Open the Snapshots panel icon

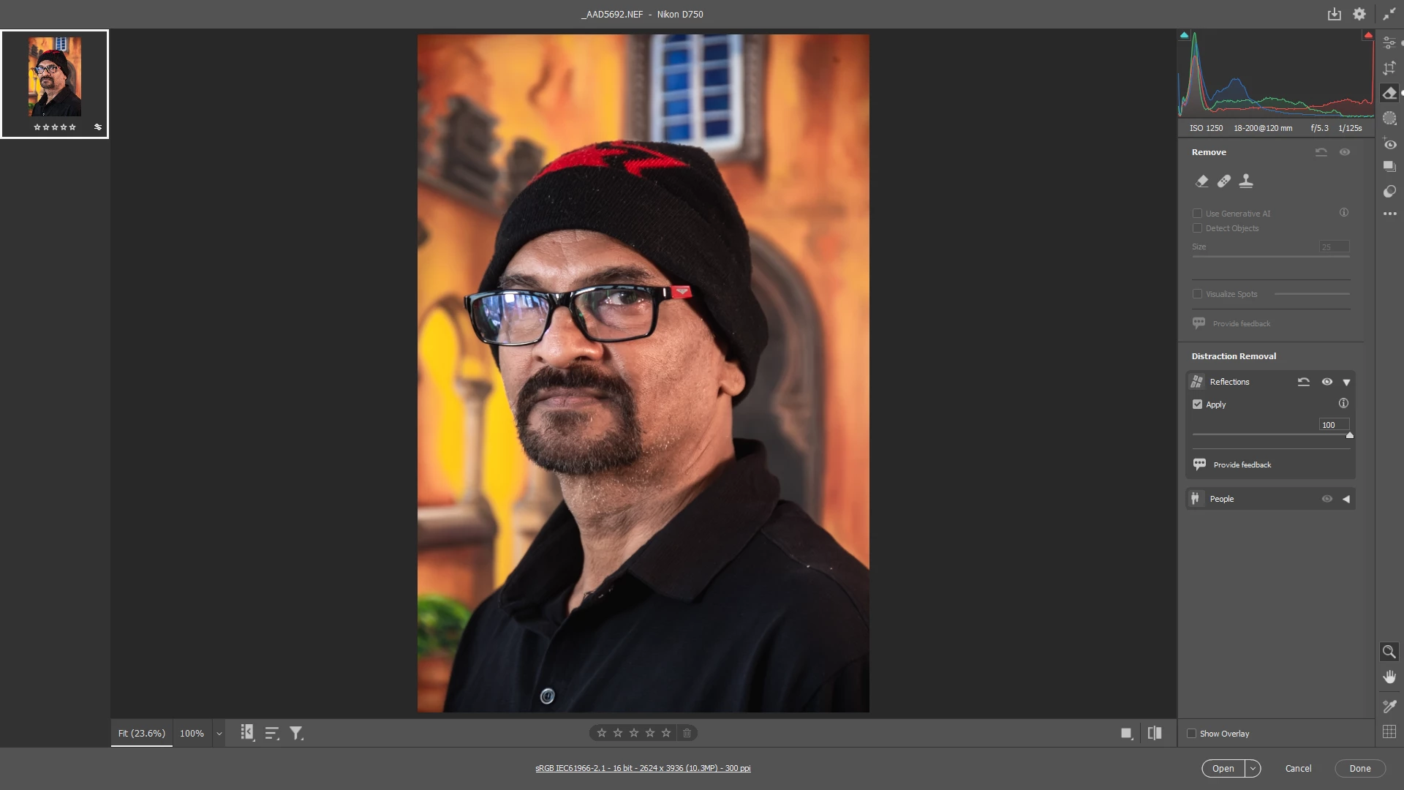click(x=1389, y=167)
